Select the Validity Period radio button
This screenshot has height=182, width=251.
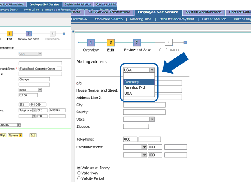pyautogui.click(x=79, y=178)
